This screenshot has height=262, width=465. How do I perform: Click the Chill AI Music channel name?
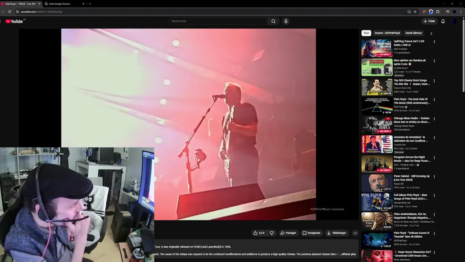pos(401,49)
